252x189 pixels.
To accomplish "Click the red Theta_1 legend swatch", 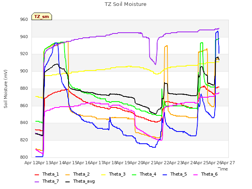I will coord(37,174).
